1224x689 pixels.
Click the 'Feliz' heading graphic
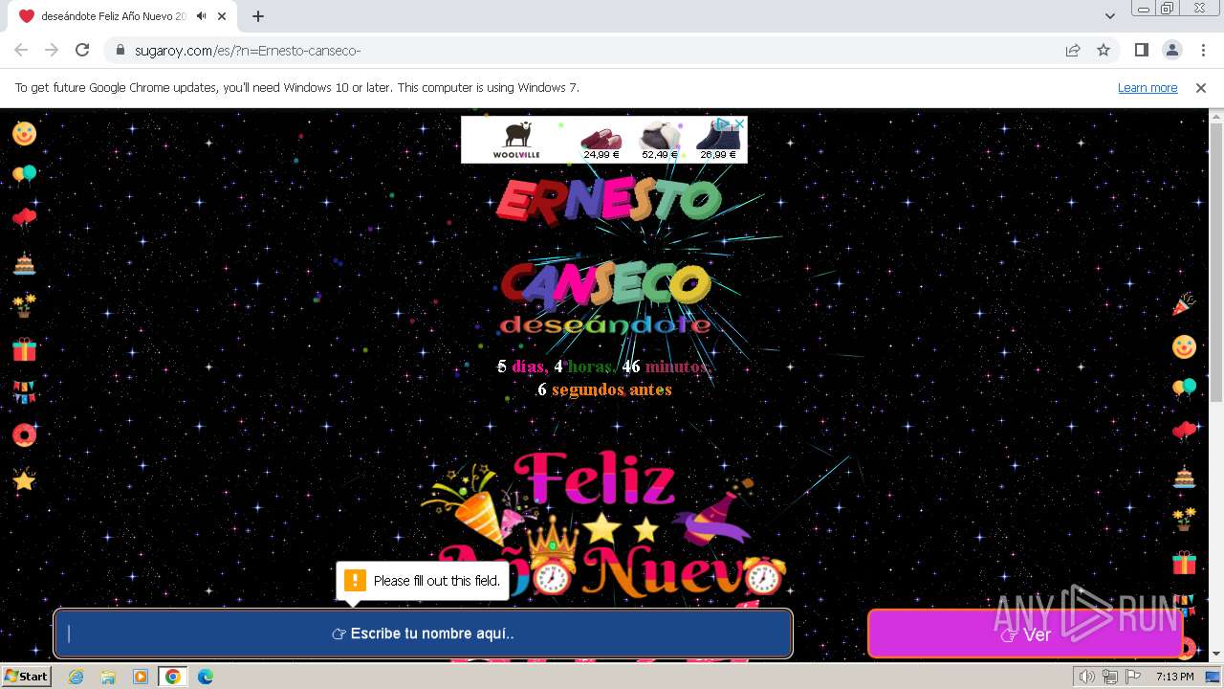click(x=594, y=478)
